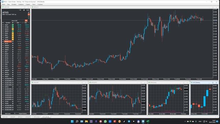This screenshot has width=220, height=124.
Task: Switch the ENG input language indicator
Action: tap(200, 121)
